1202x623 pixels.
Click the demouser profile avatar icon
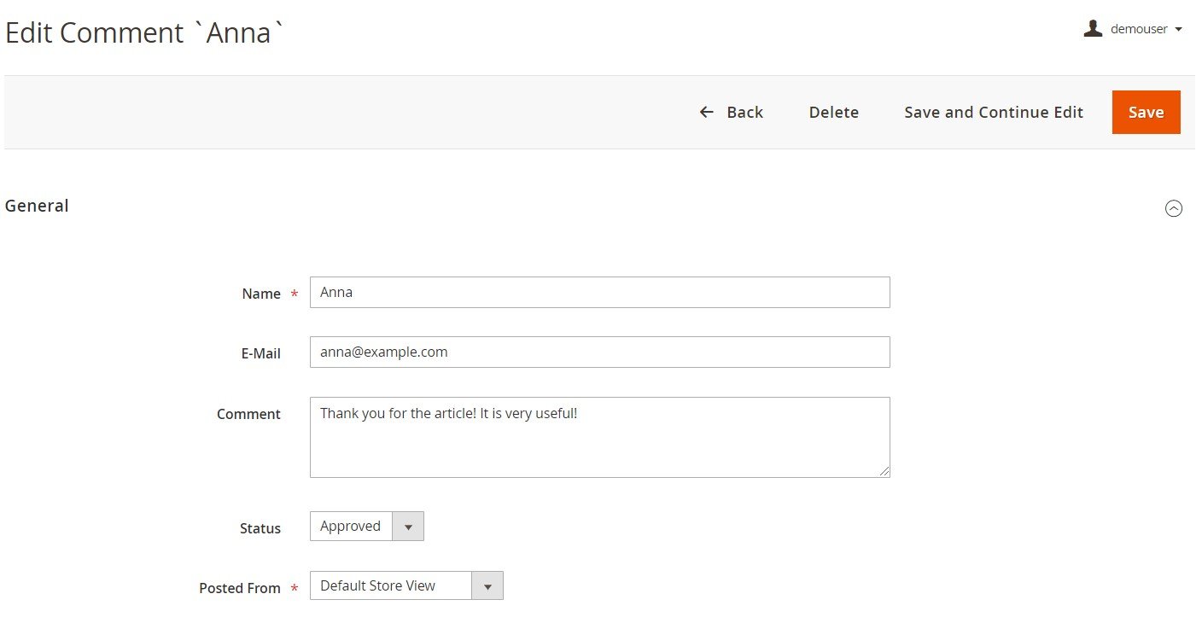(1093, 28)
